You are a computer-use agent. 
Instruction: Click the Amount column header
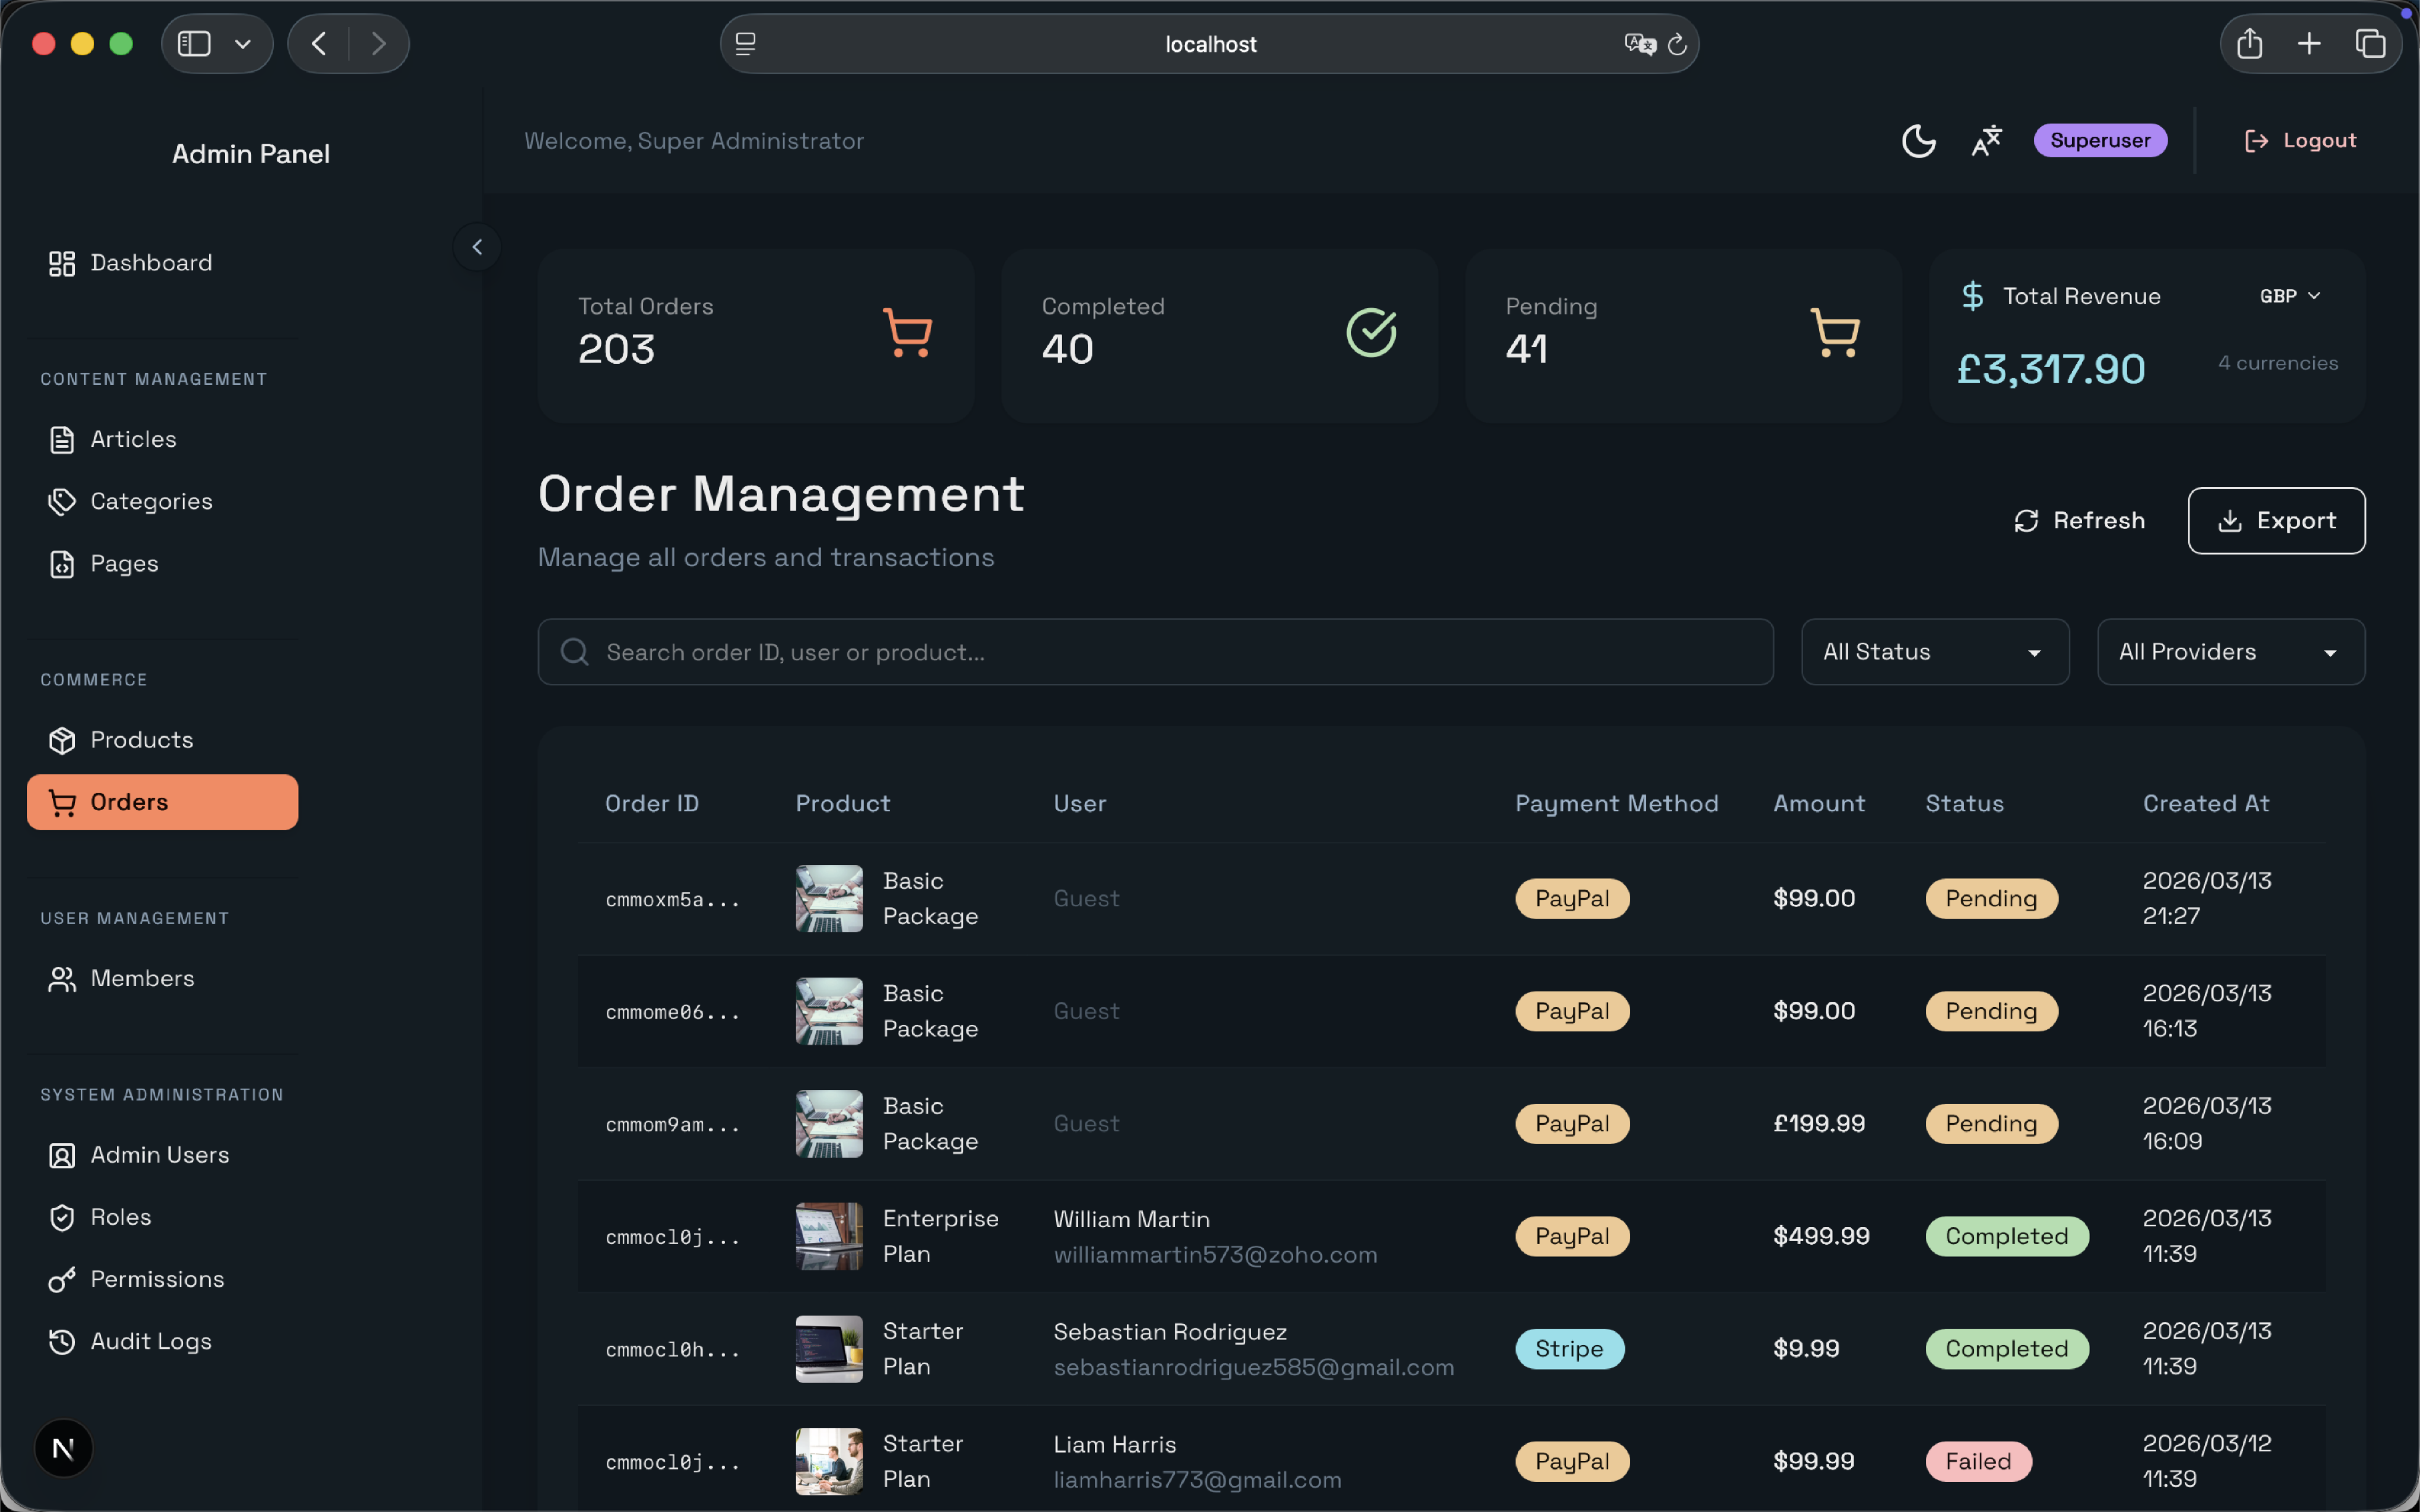(1819, 803)
